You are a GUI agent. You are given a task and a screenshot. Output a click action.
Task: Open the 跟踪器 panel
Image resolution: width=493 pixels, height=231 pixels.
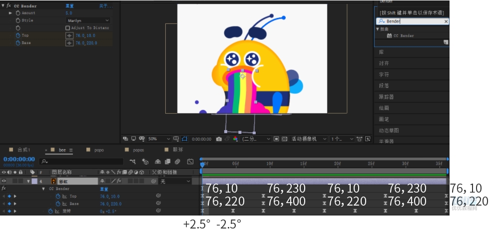click(x=386, y=97)
